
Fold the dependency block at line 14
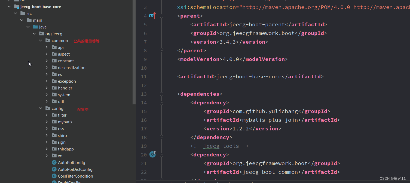pos(161,103)
